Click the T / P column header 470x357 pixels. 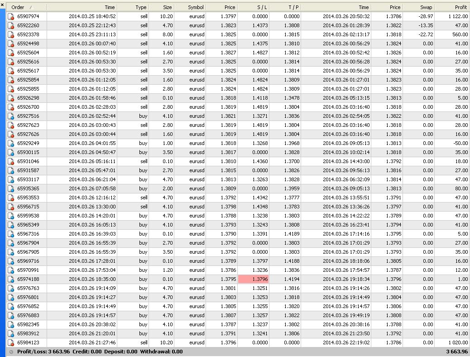point(285,7)
